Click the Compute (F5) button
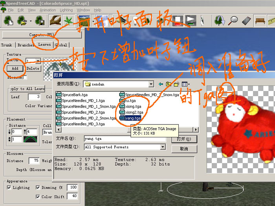 [x=42, y=35]
